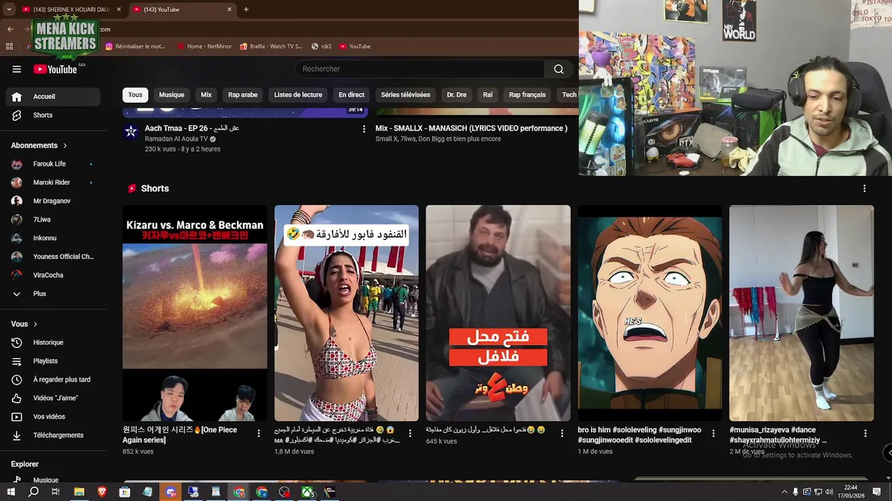Select the Raï filter chip
Screen dimensions: 892x501
click(488, 95)
